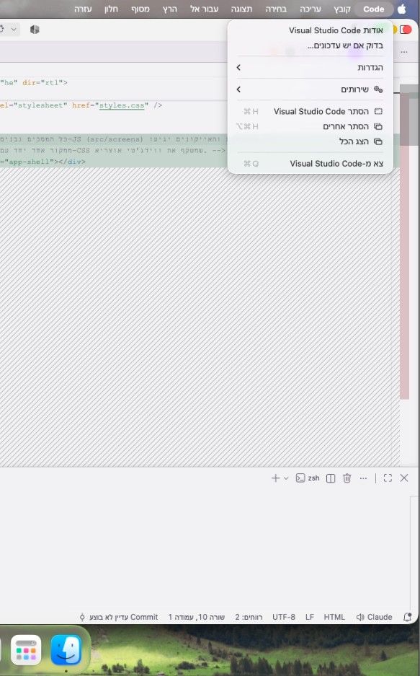Open the terminal panel more actions ellipsis
Image resolution: width=420 pixels, height=676 pixels.
363,478
